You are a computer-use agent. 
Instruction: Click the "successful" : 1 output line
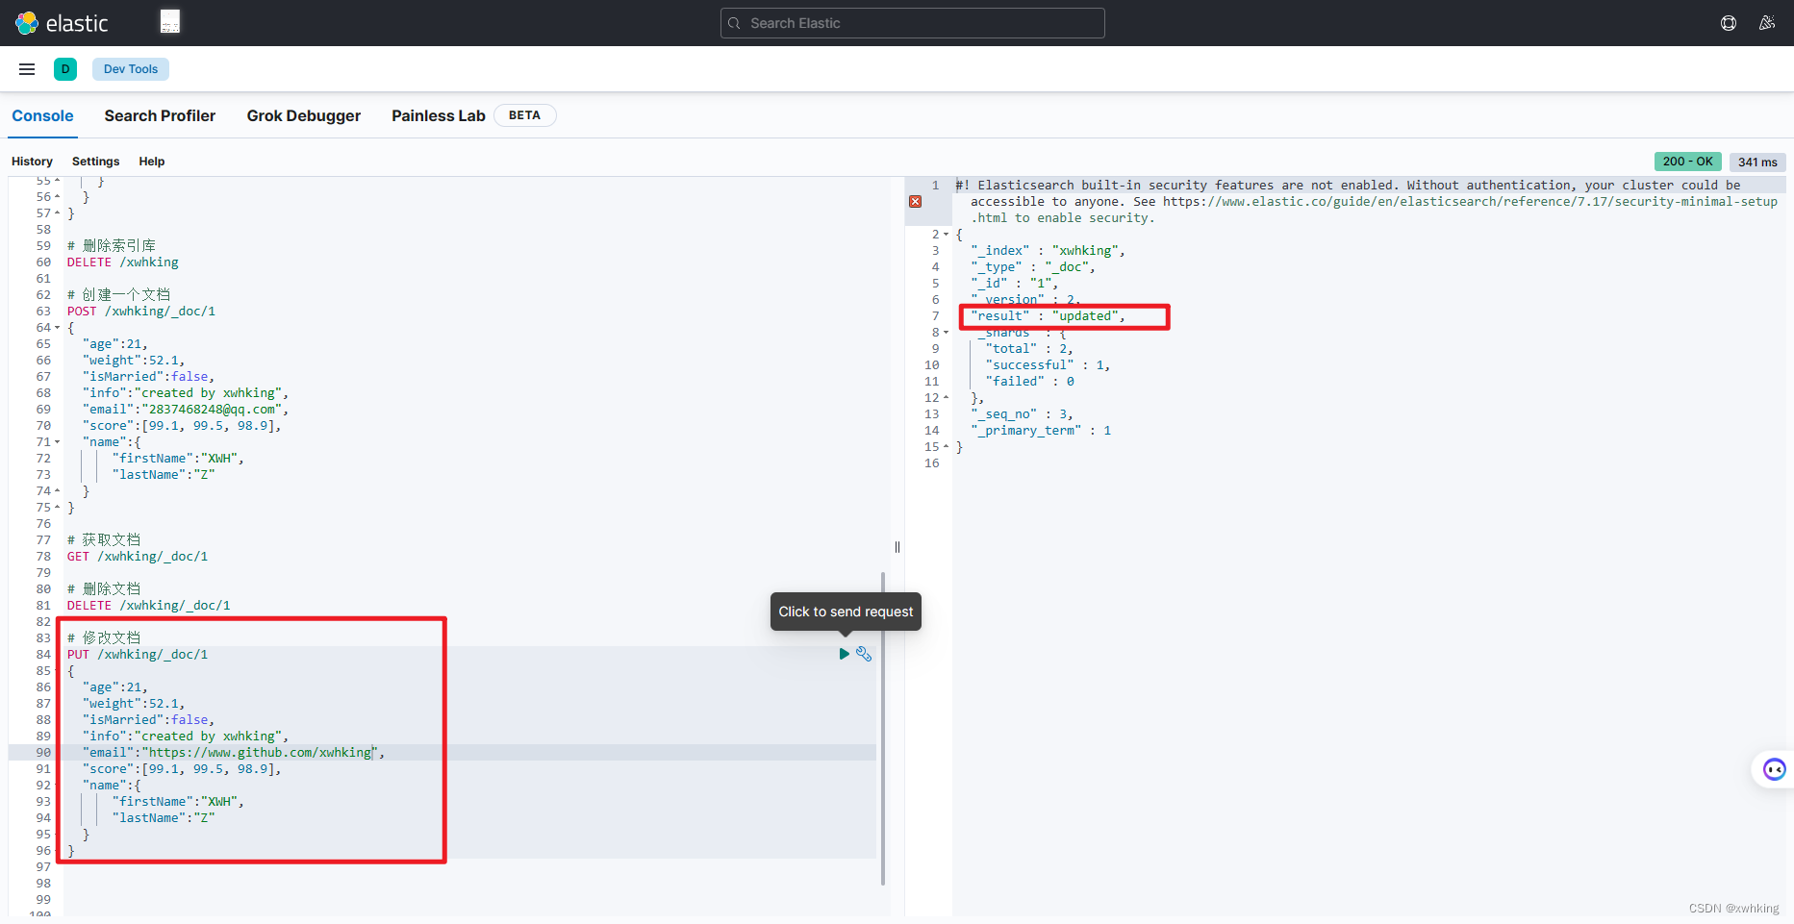coord(1048,365)
